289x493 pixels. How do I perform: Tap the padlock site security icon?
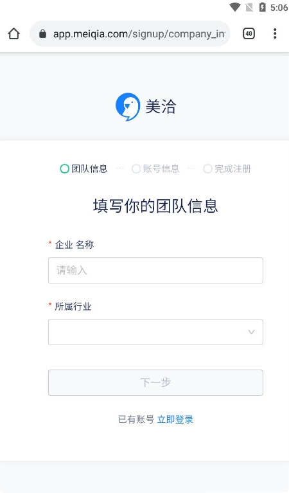(x=43, y=33)
